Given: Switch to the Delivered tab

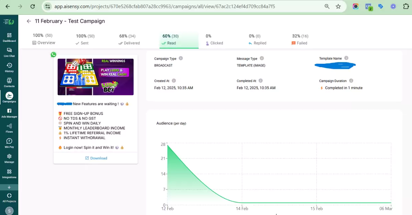Looking at the screenshot, I should tap(129, 39).
